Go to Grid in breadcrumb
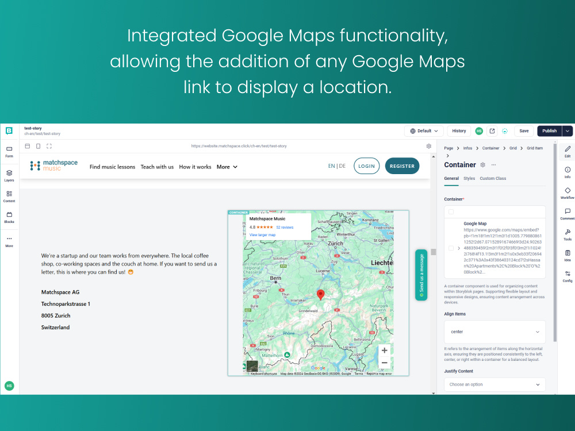575x431 pixels. pyautogui.click(x=513, y=148)
